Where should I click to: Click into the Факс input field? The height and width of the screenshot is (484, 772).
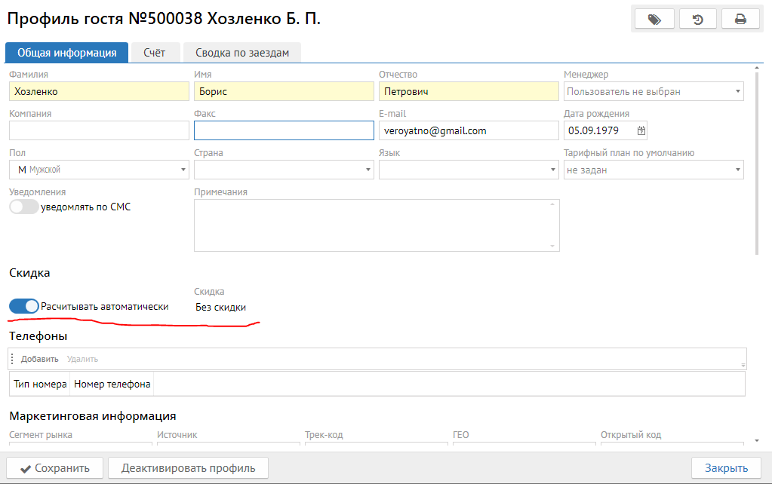click(284, 130)
